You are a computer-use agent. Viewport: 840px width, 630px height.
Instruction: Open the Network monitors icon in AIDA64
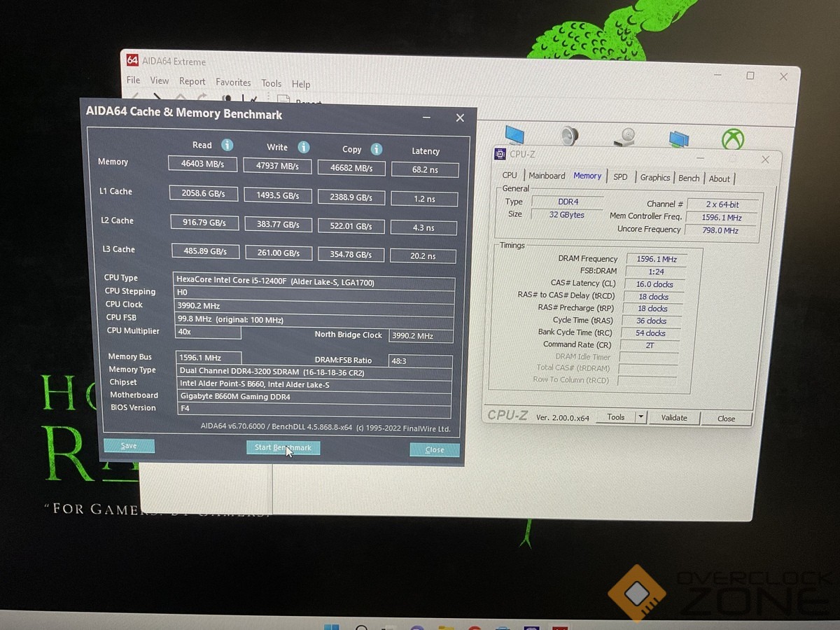tap(678, 139)
